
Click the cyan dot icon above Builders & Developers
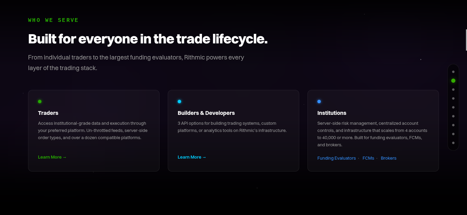click(179, 102)
